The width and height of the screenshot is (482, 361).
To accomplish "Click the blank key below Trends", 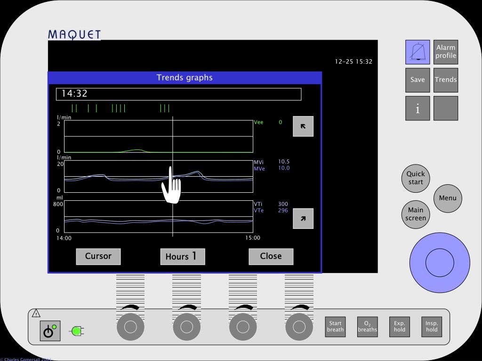I will (446, 108).
